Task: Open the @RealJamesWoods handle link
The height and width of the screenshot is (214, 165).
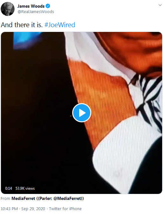Action: (x=36, y=12)
